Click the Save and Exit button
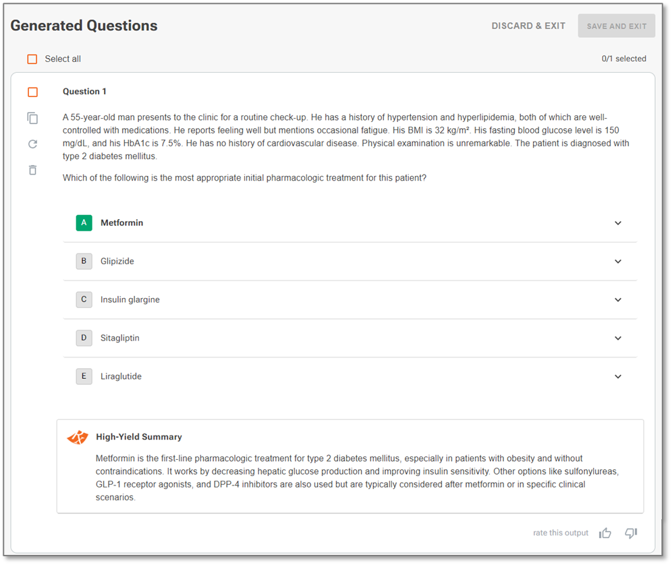The height and width of the screenshot is (565, 672). click(616, 26)
